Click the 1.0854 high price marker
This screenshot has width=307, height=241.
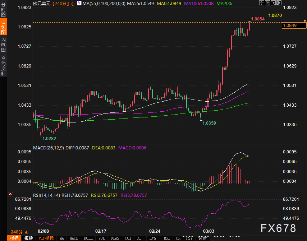click(x=258, y=19)
